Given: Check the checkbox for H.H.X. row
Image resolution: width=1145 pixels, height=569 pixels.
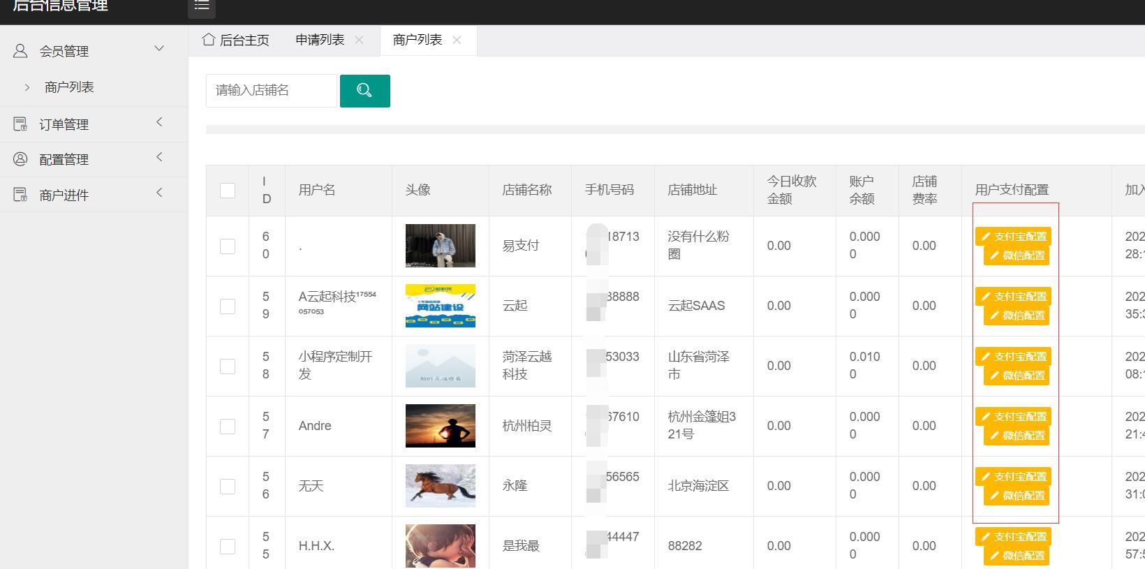Looking at the screenshot, I should [x=228, y=546].
